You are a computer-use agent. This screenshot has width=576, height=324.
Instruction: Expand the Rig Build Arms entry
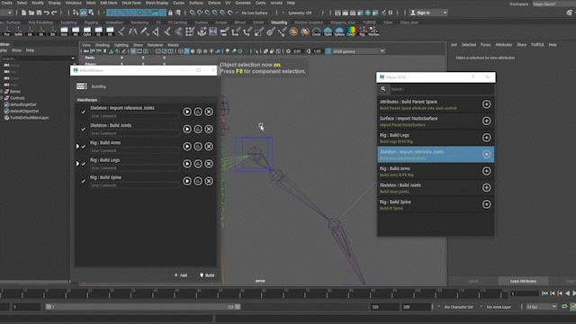(x=77, y=146)
